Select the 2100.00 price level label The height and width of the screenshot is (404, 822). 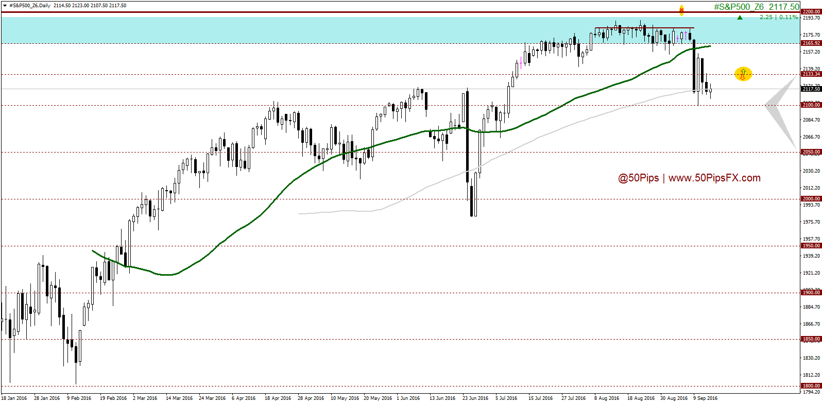[x=811, y=105]
